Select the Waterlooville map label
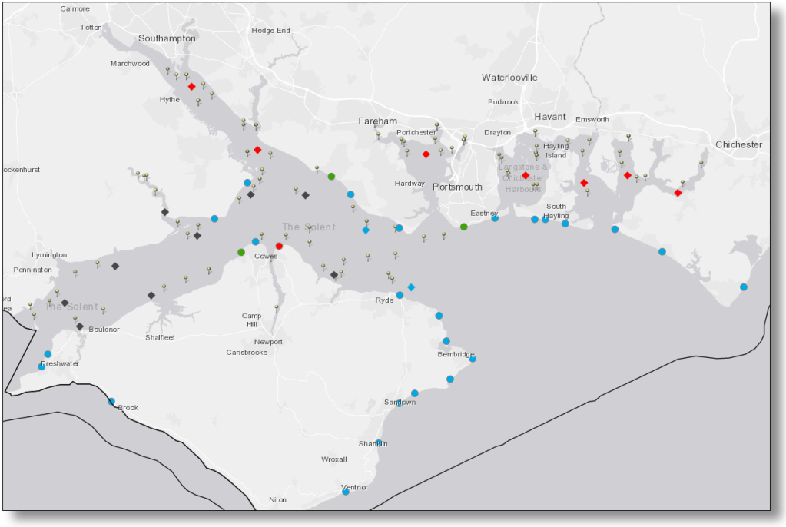 tap(509, 78)
